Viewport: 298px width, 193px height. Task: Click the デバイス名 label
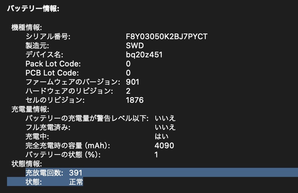click(44, 55)
